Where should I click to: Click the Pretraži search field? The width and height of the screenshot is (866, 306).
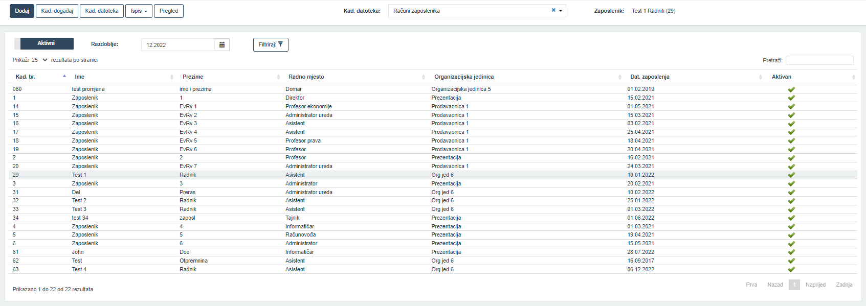pos(819,60)
